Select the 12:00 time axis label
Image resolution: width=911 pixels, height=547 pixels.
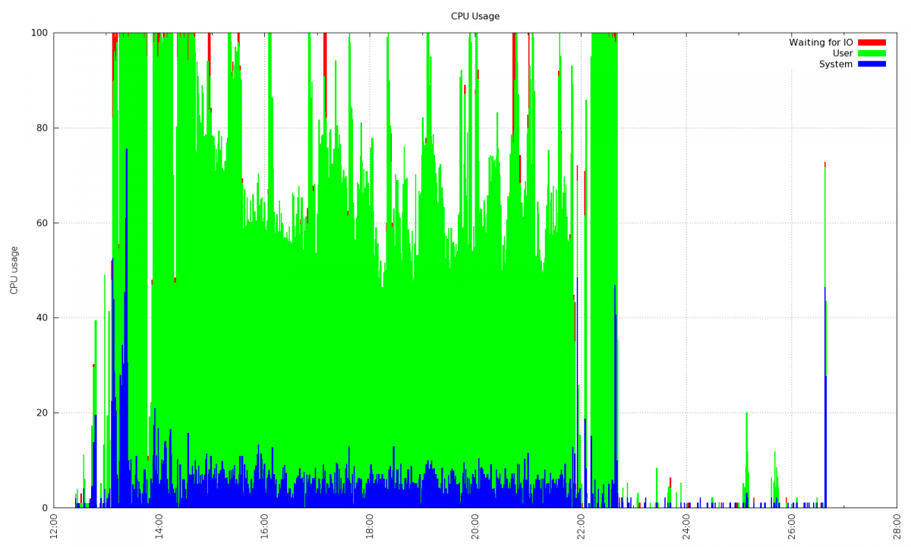(54, 526)
